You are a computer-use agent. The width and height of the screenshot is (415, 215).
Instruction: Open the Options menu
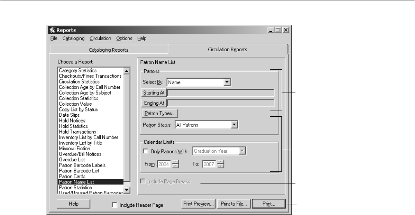124,38
